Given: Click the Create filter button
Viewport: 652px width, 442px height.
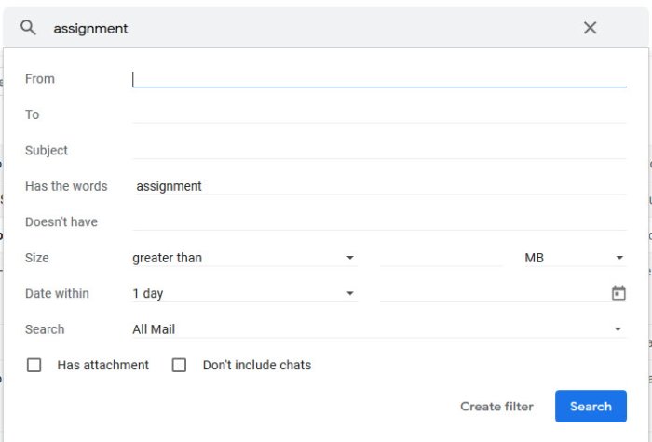Looking at the screenshot, I should coord(496,407).
